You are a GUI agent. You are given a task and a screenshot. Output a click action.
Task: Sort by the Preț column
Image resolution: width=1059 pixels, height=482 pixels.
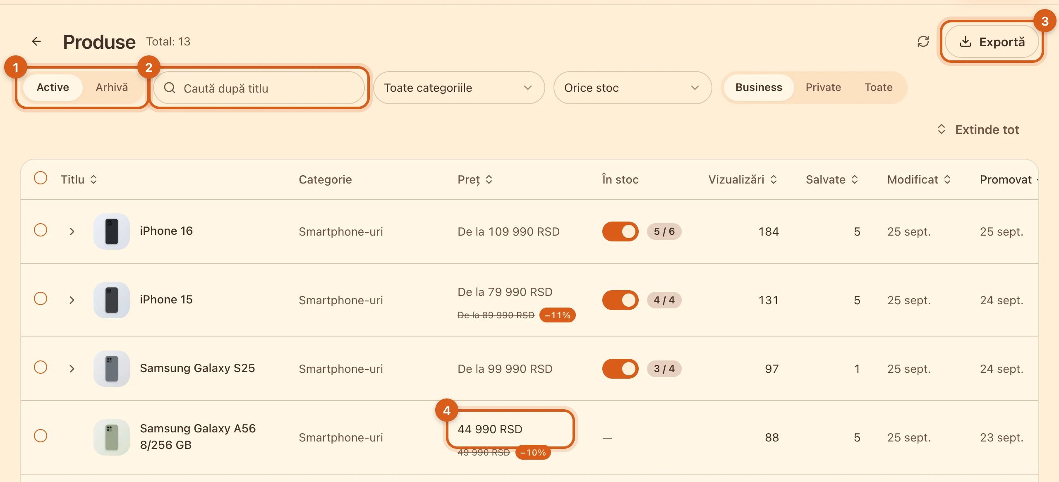pyautogui.click(x=475, y=179)
